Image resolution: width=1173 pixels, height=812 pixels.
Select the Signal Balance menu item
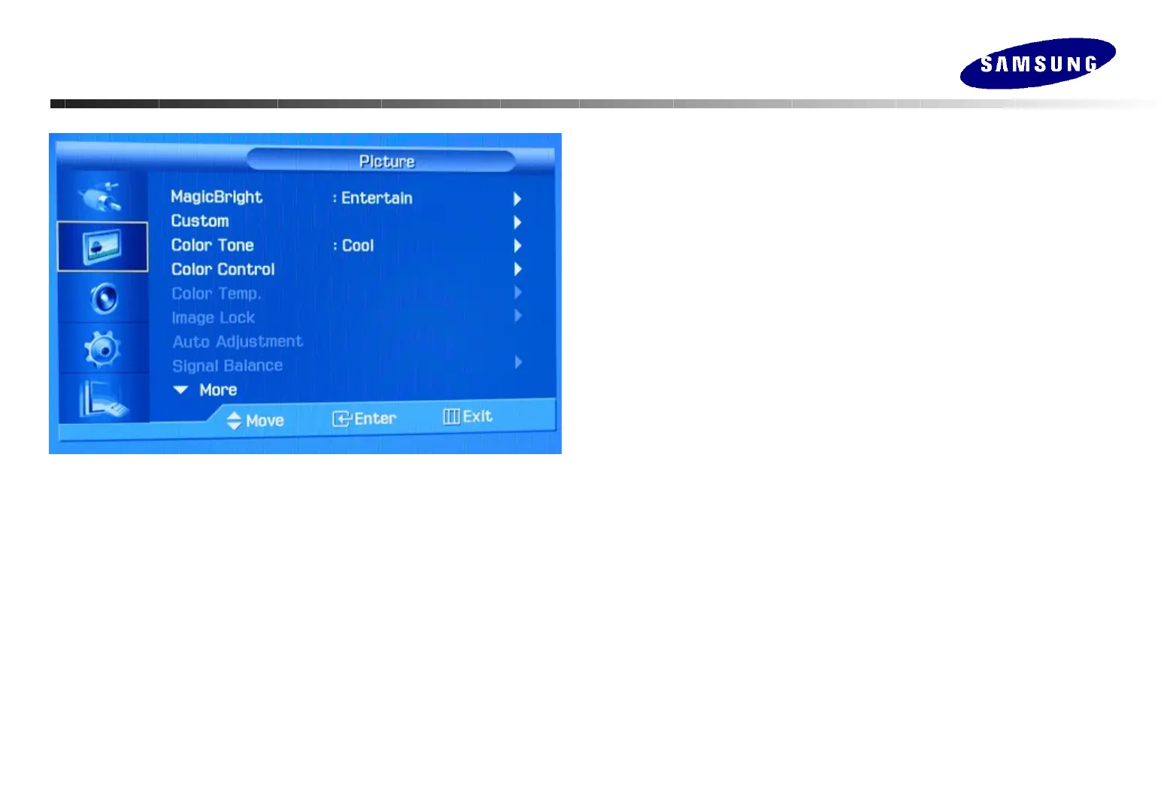point(228,366)
